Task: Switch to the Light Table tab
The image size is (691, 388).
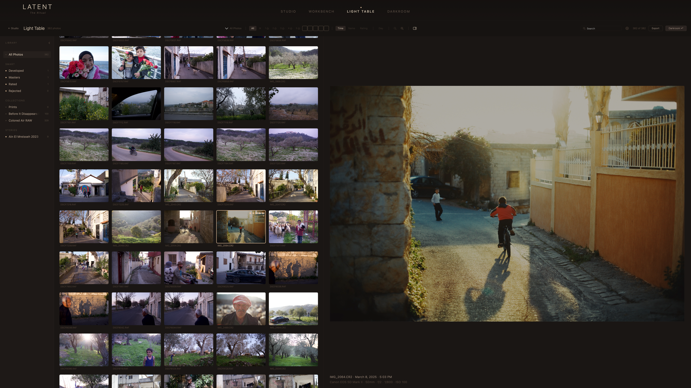Action: (x=361, y=12)
